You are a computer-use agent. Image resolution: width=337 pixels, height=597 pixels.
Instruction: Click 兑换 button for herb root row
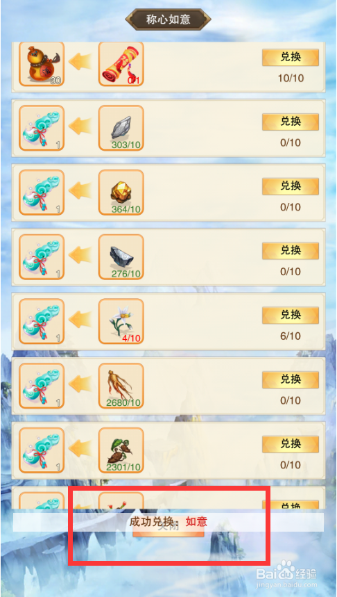point(291,444)
